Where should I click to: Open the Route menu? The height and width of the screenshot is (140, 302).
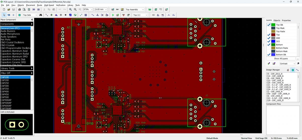(40, 5)
